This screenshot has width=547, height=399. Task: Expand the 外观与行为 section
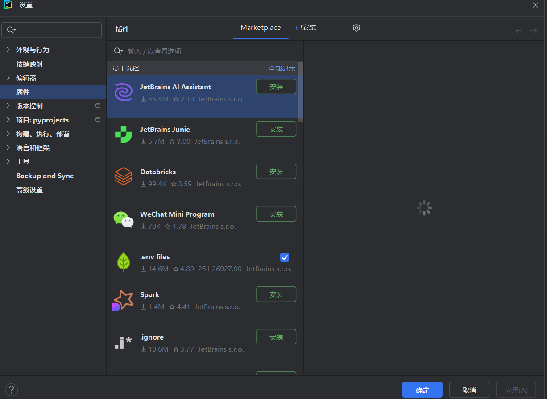click(x=8, y=50)
